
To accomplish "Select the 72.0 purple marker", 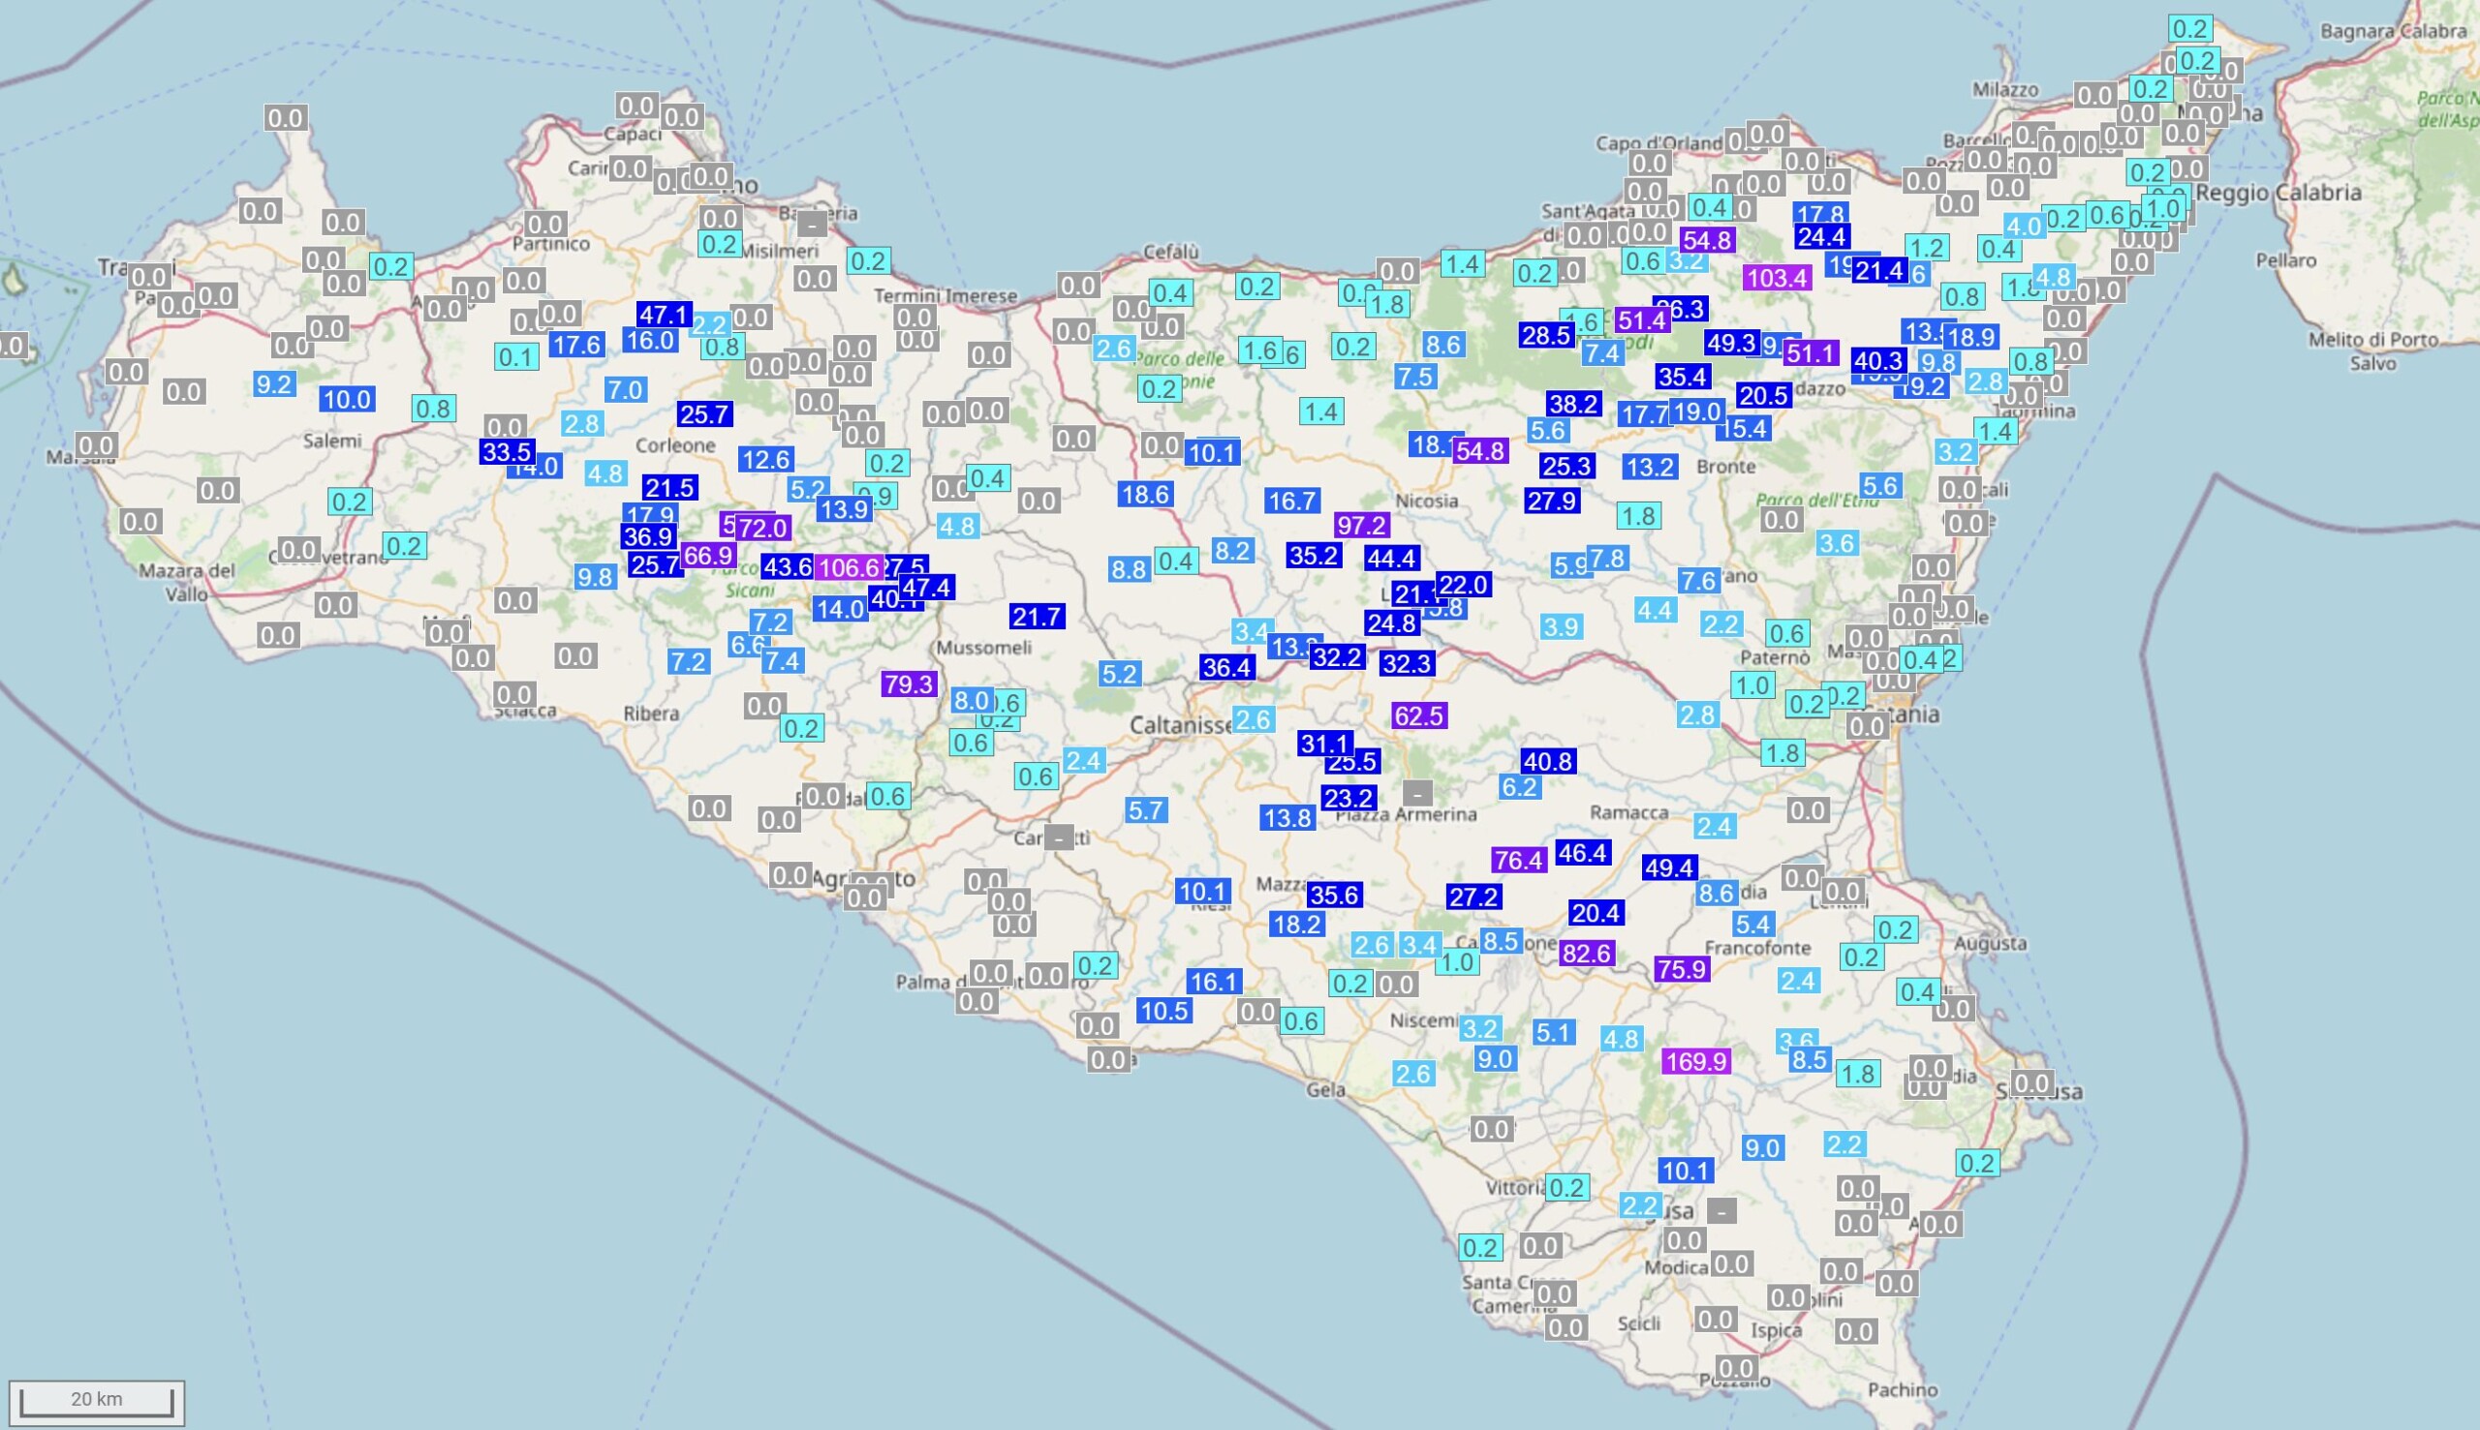I will tap(763, 529).
